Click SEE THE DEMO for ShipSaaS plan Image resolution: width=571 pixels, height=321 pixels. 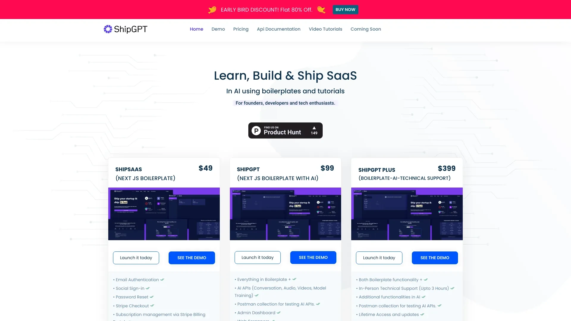click(192, 257)
